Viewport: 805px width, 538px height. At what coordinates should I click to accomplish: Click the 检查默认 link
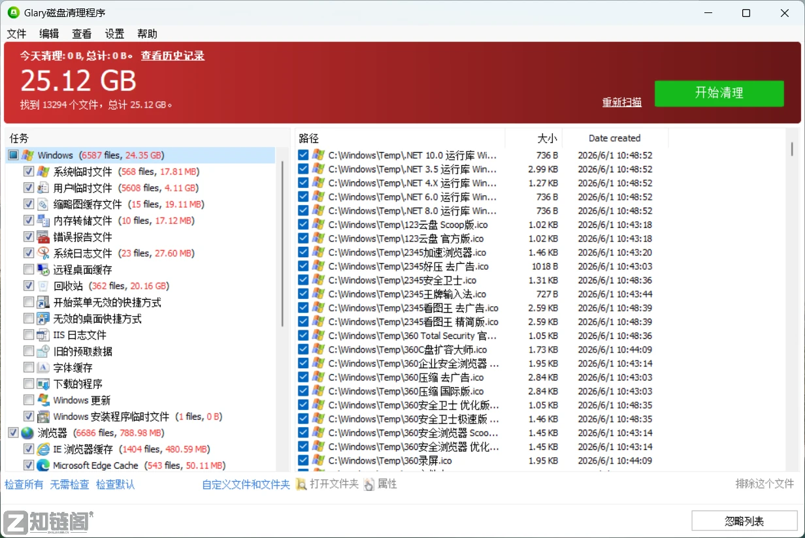coord(116,484)
